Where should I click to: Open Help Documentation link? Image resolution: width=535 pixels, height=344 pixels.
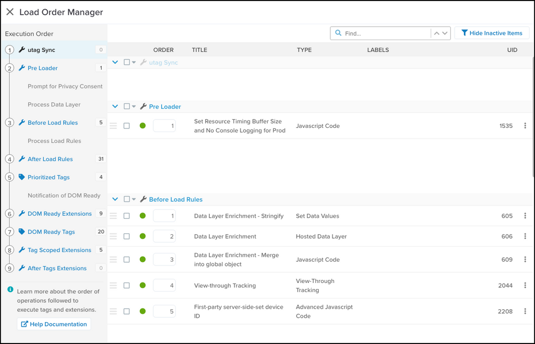coord(54,324)
